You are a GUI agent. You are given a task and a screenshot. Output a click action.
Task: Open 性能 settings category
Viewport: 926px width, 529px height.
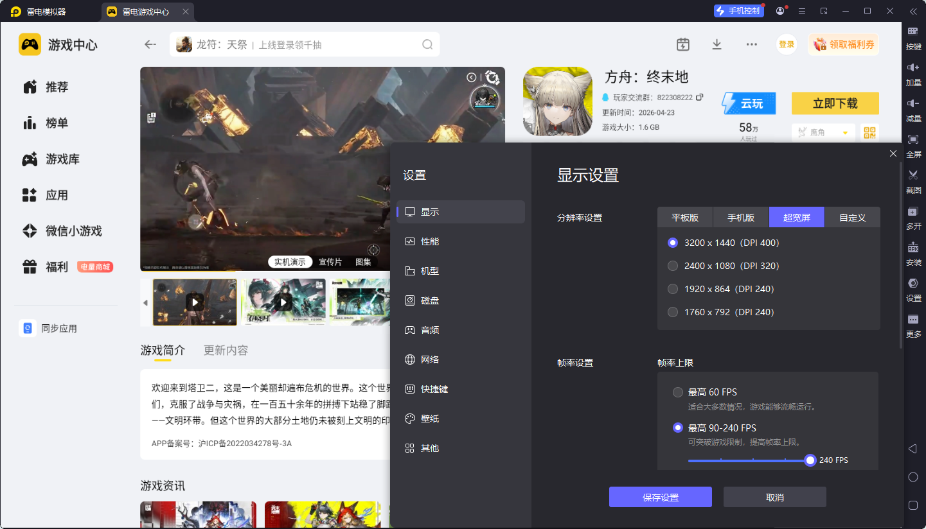(461, 241)
